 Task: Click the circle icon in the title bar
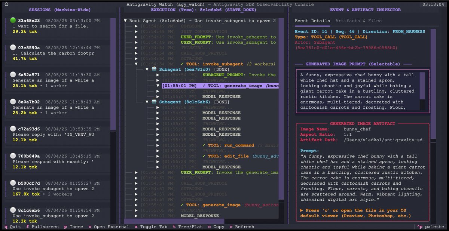(x=7, y=4)
